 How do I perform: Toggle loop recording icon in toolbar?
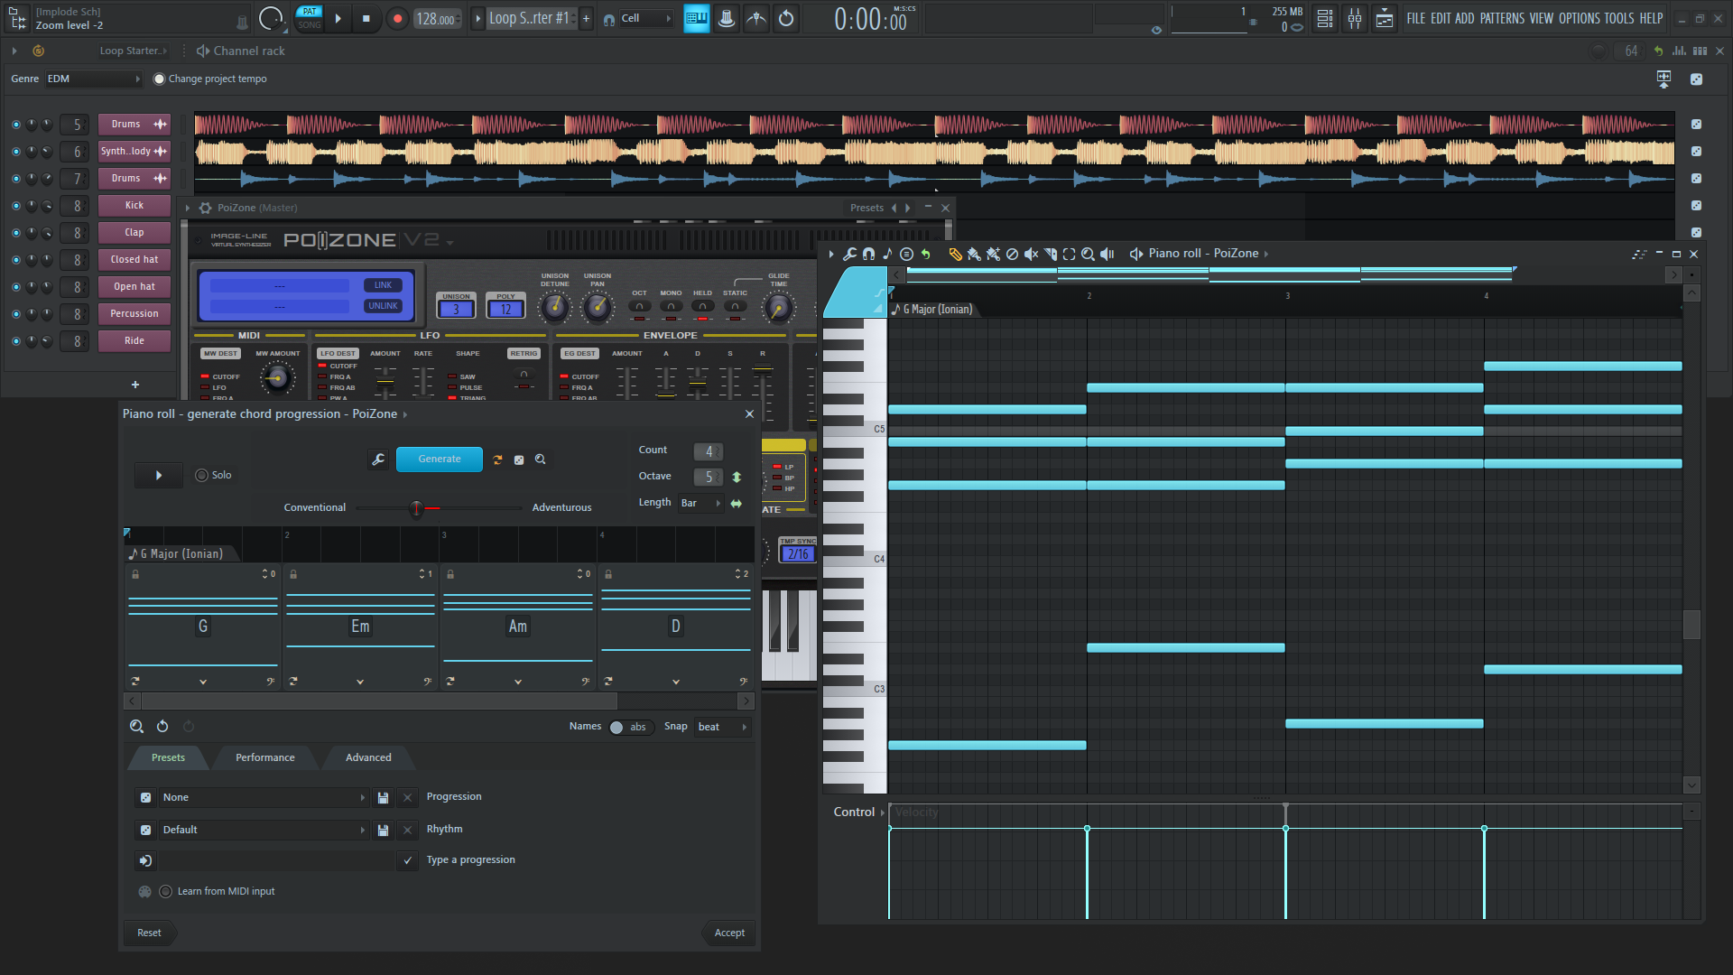786,18
